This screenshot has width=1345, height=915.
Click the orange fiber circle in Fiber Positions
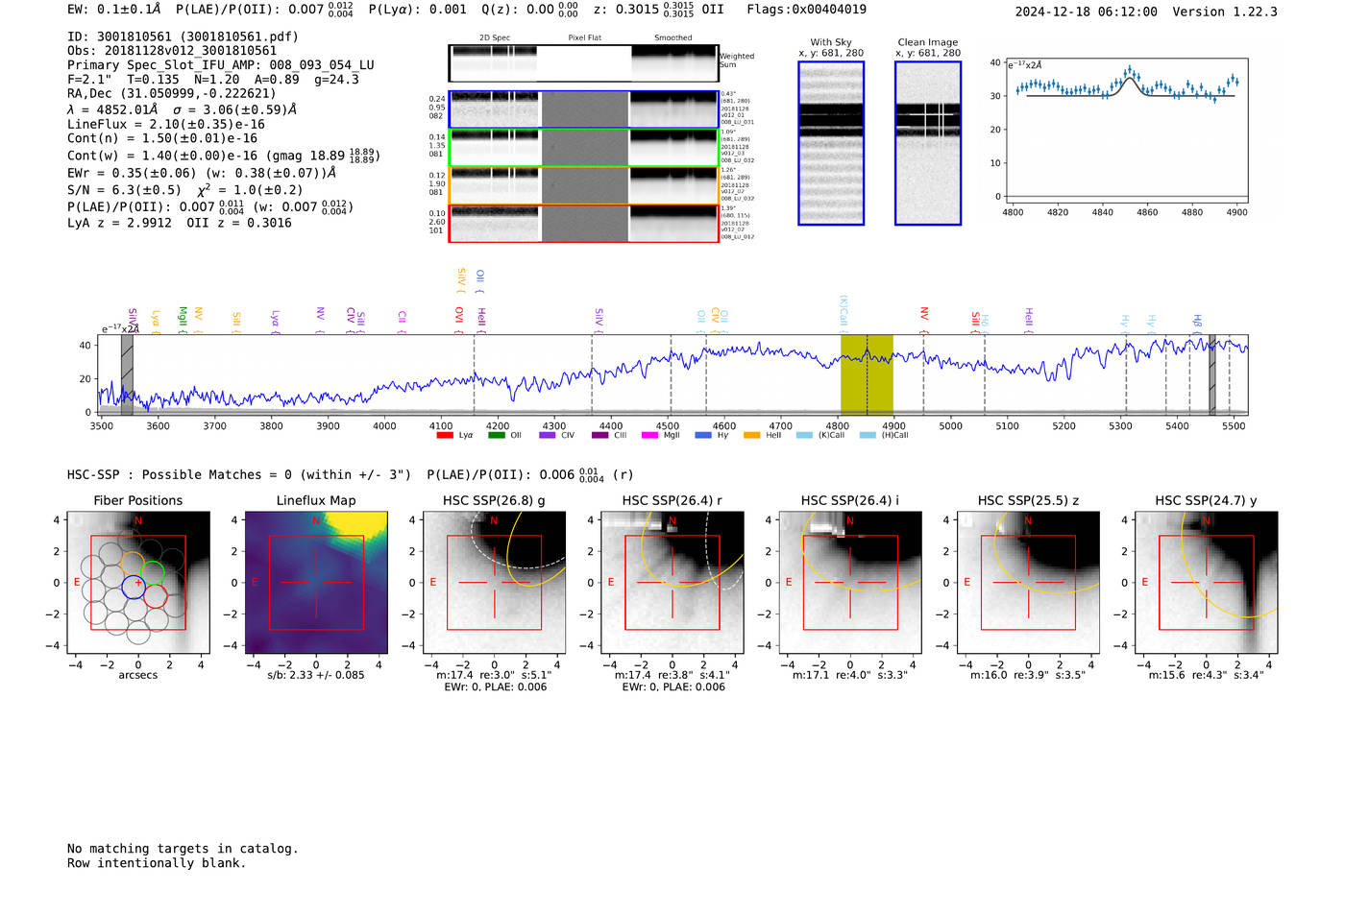click(x=133, y=565)
